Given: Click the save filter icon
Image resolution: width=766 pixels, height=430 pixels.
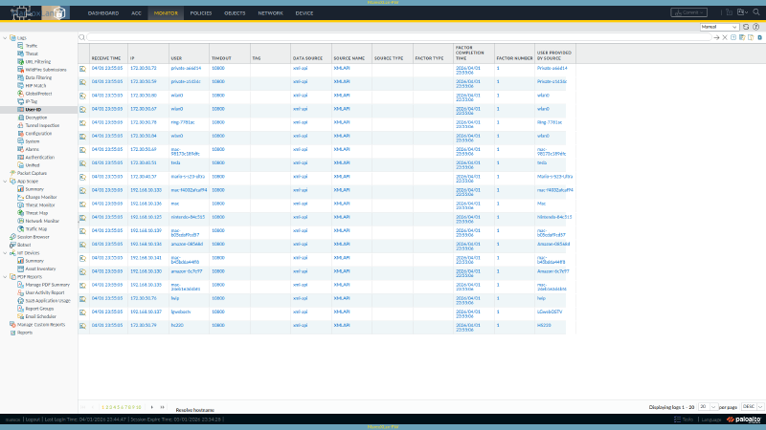Looking at the screenshot, I should [x=742, y=37].
